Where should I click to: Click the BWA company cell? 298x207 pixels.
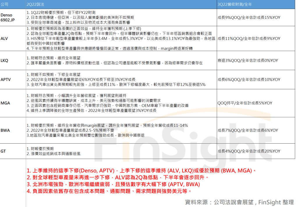point(5,130)
